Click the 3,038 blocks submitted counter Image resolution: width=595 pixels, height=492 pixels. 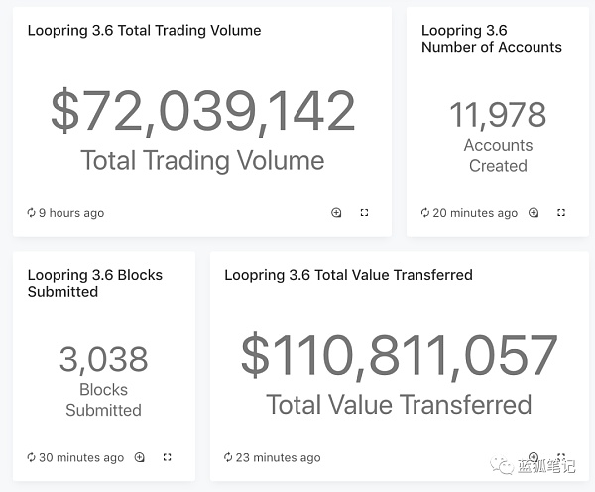click(103, 359)
